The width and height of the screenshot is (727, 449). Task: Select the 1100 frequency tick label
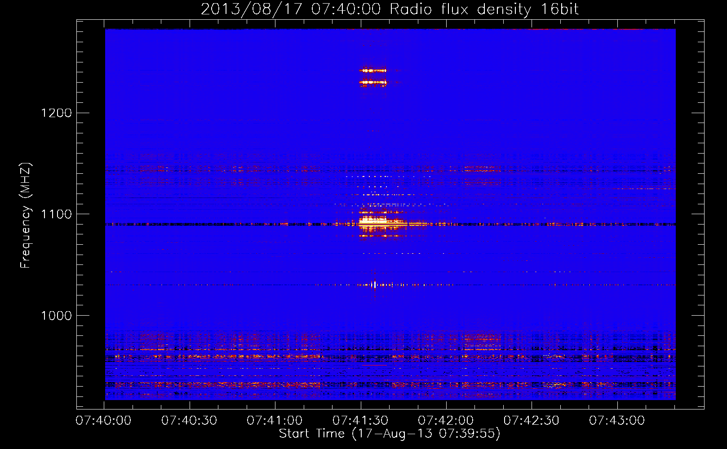click(x=56, y=214)
